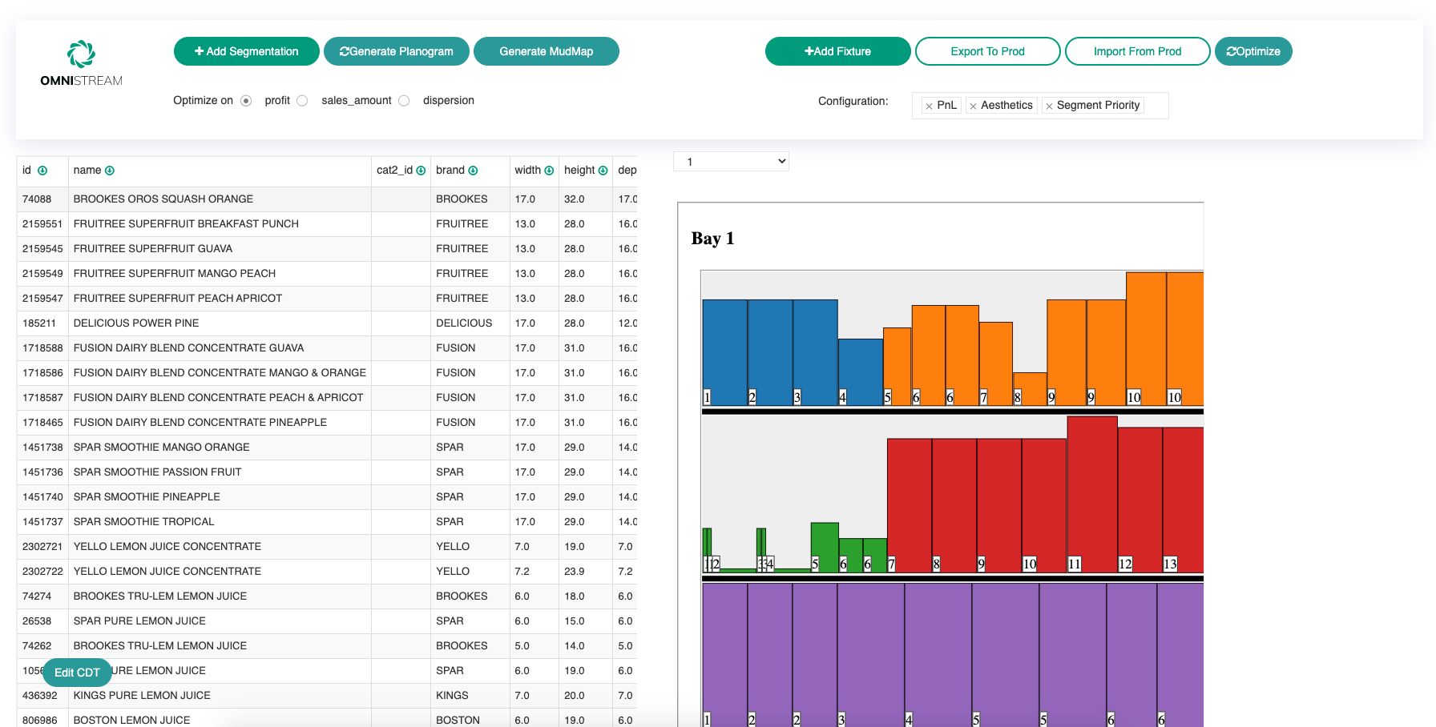Image resolution: width=1436 pixels, height=727 pixels.
Task: Click Import From Prod button
Action: [x=1138, y=51]
